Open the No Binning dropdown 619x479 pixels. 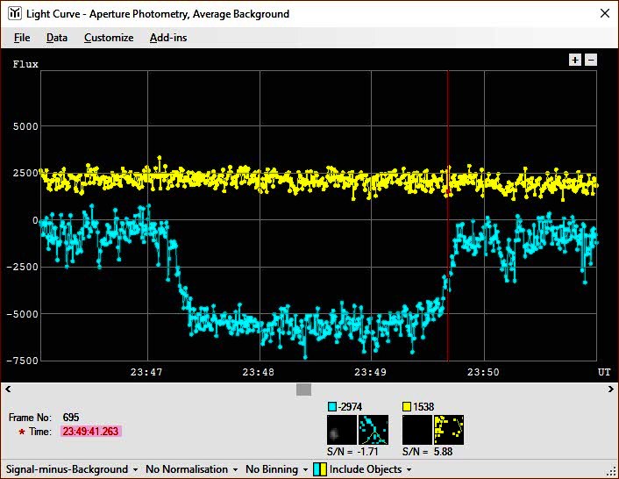pos(276,469)
